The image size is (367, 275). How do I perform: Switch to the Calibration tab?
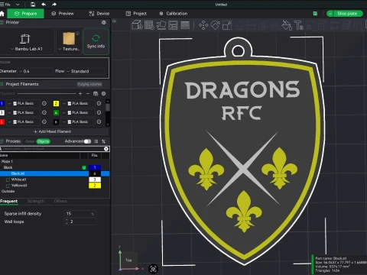point(174,14)
